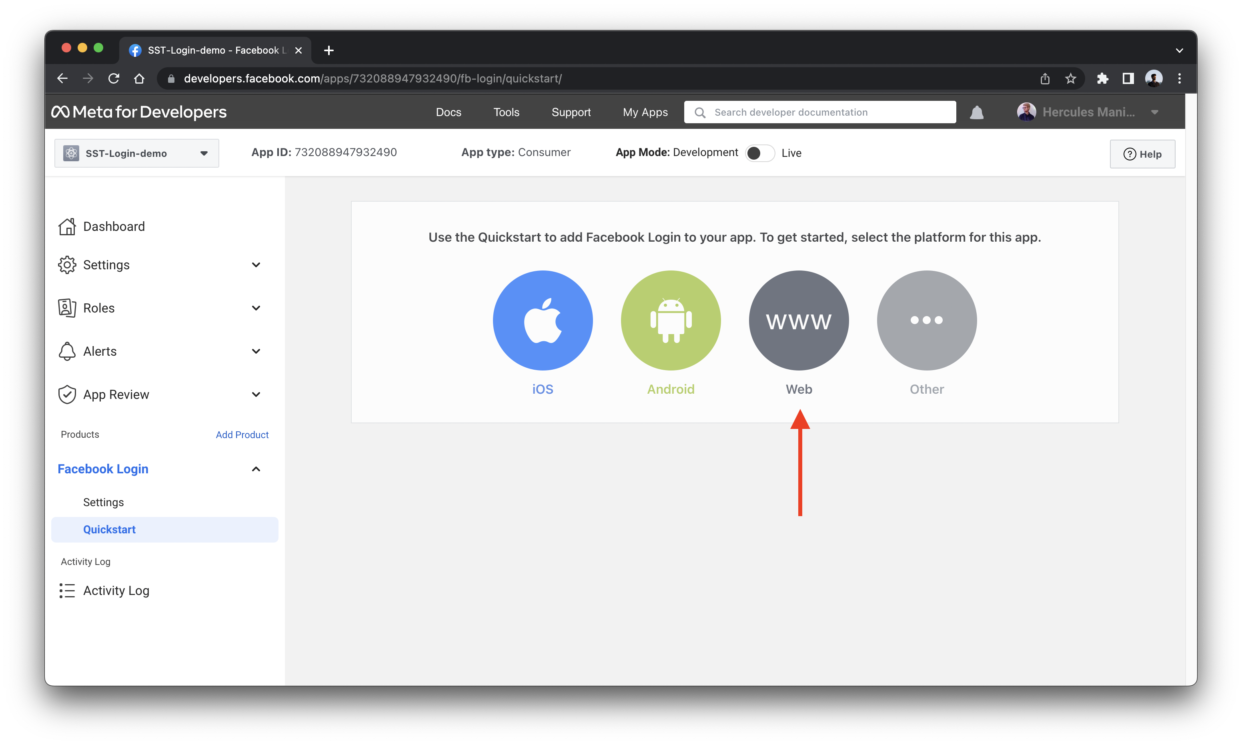
Task: Toggle the browser side panel icon
Action: (1128, 78)
